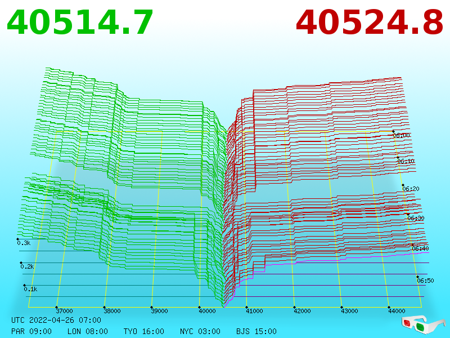Click the PAR 09:00 clock
The image size is (450, 338).
pos(31,331)
